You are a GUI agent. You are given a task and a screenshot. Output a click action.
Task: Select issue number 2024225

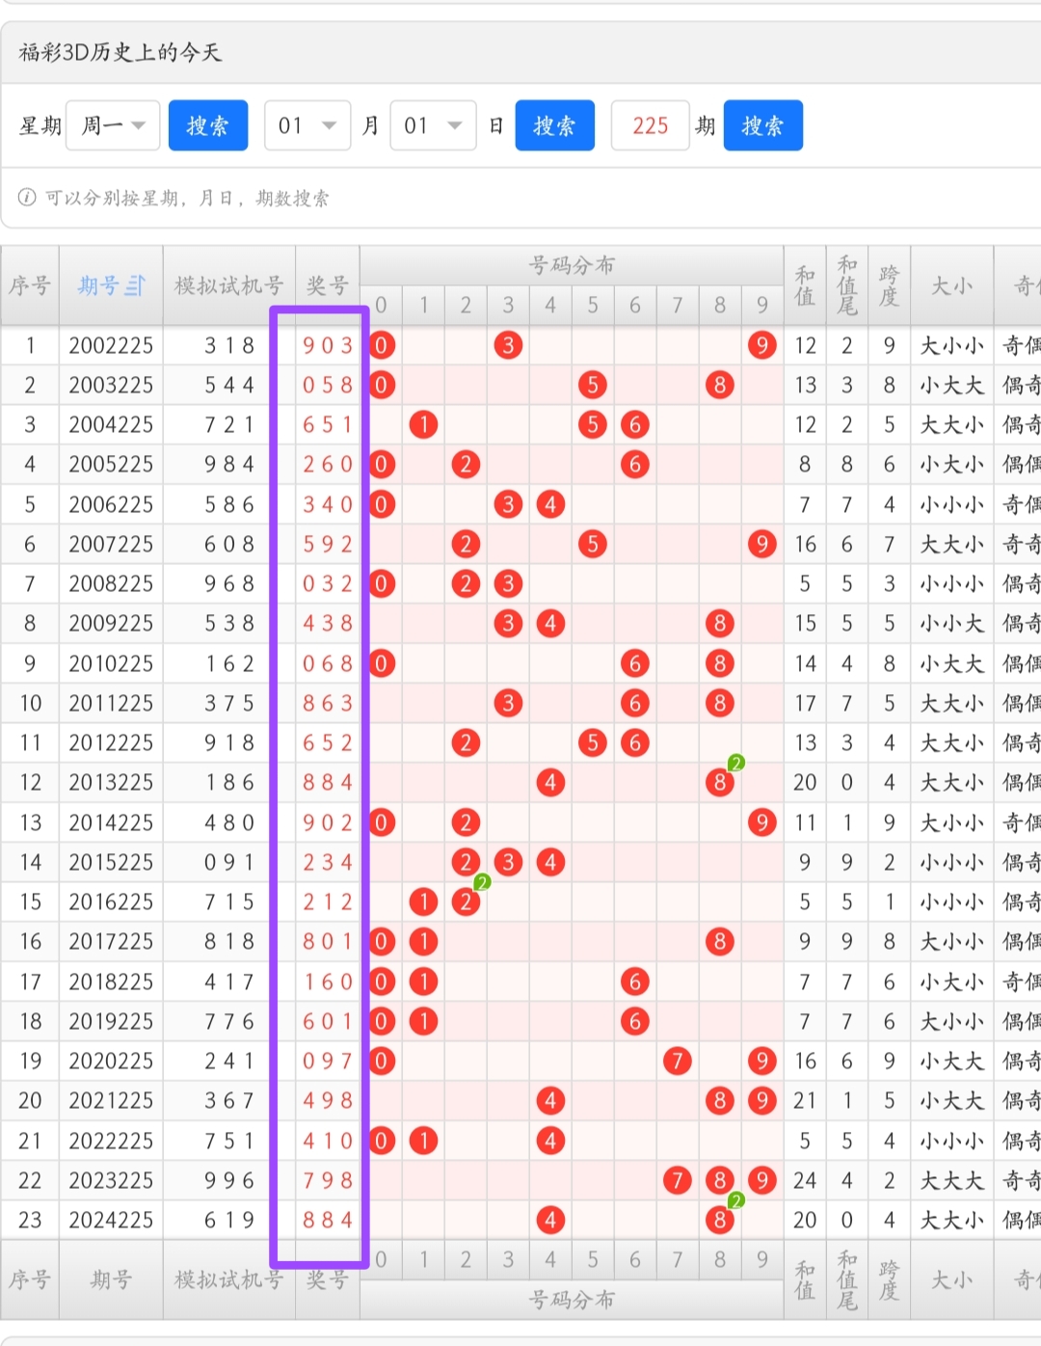(111, 1220)
